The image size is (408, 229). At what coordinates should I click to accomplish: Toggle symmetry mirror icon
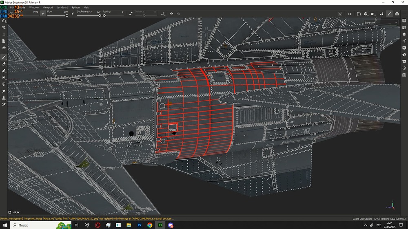(171, 13)
